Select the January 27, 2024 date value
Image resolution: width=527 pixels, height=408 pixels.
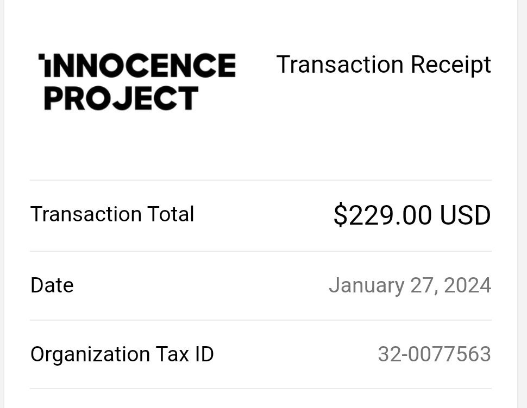(410, 286)
